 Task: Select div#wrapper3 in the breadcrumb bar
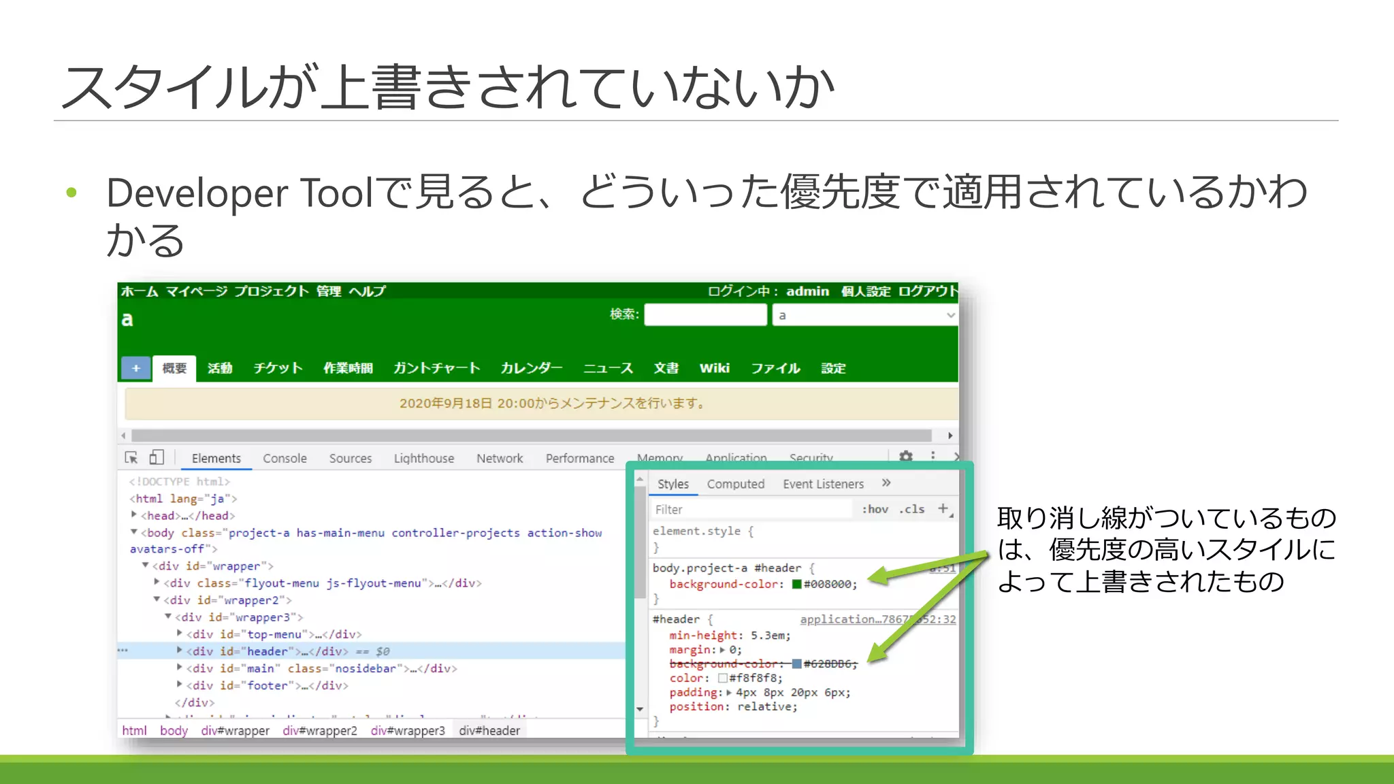click(x=408, y=730)
